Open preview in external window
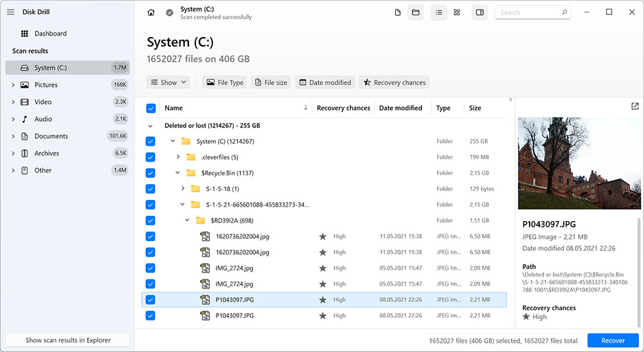Screen dimensions: 644x352 (635, 106)
